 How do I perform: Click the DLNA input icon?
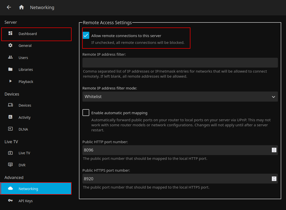click(10, 129)
